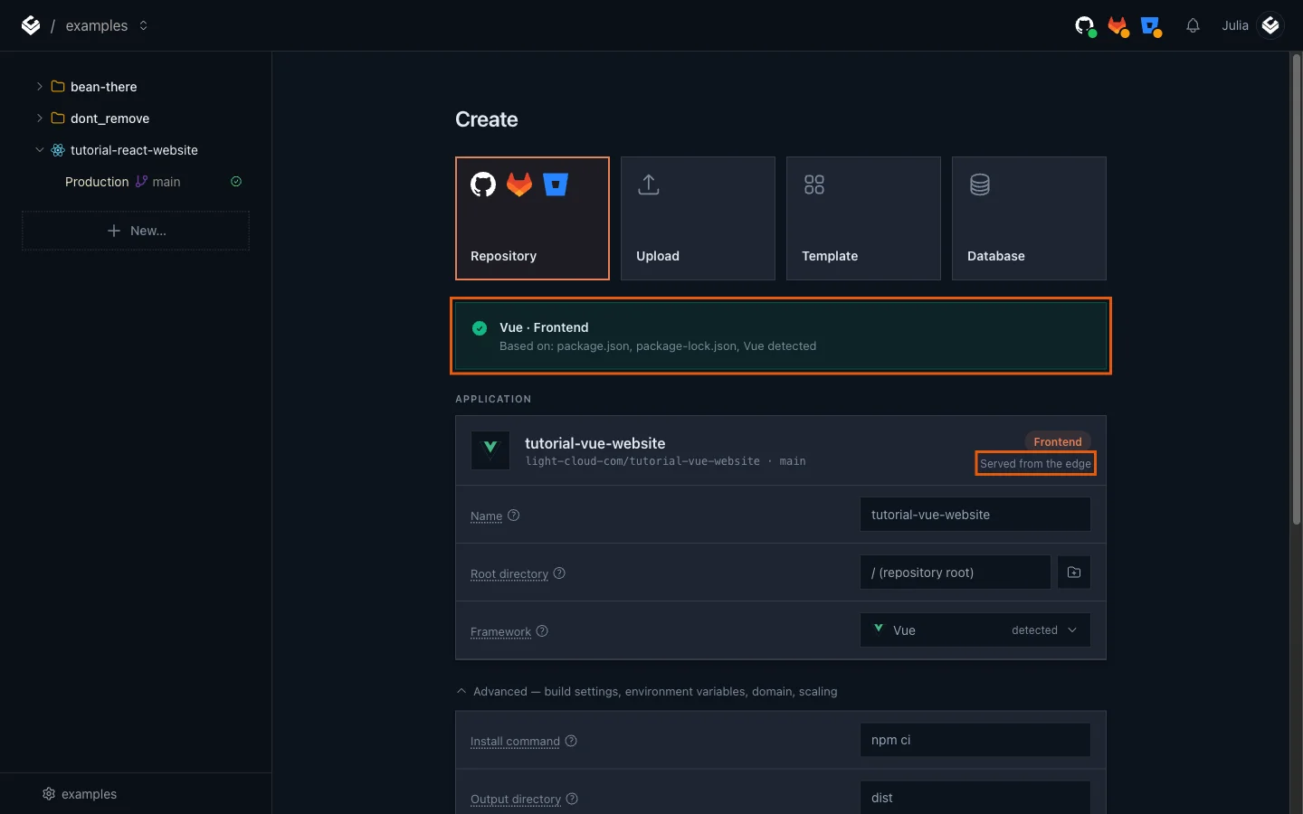The width and height of the screenshot is (1303, 814).
Task: Show help for Framework
Action: (542, 630)
